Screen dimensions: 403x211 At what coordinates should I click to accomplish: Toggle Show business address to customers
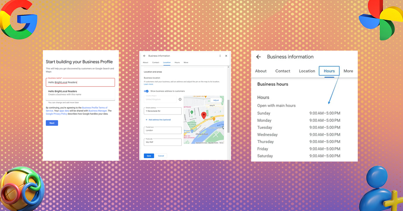point(146,91)
